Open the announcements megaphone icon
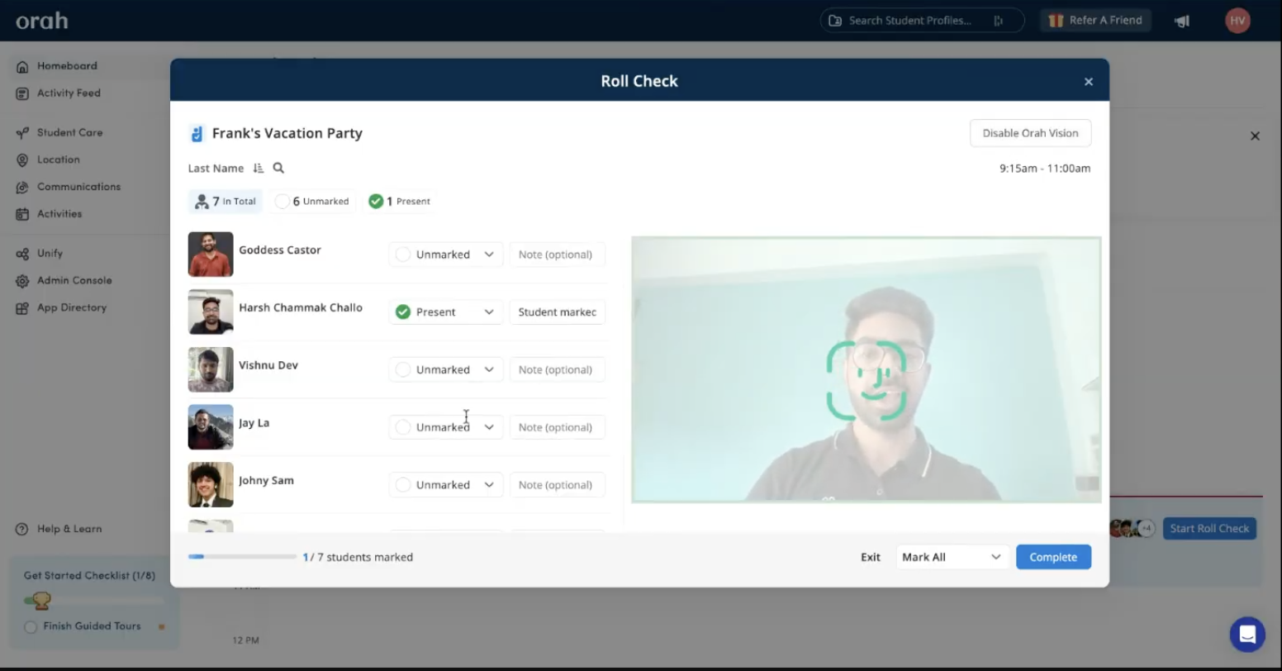This screenshot has height=671, width=1282. click(1182, 21)
